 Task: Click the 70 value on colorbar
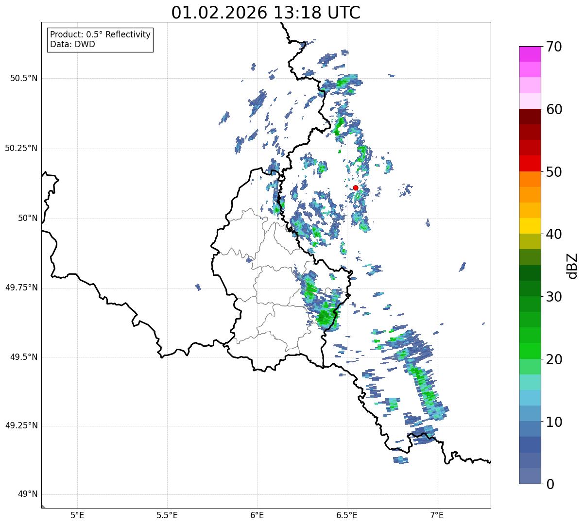(x=554, y=47)
